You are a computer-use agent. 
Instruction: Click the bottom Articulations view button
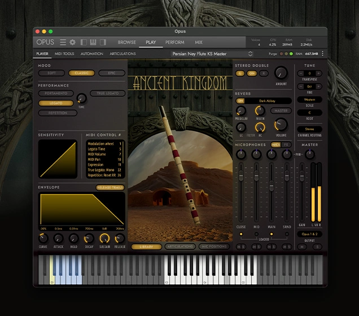click(180, 247)
